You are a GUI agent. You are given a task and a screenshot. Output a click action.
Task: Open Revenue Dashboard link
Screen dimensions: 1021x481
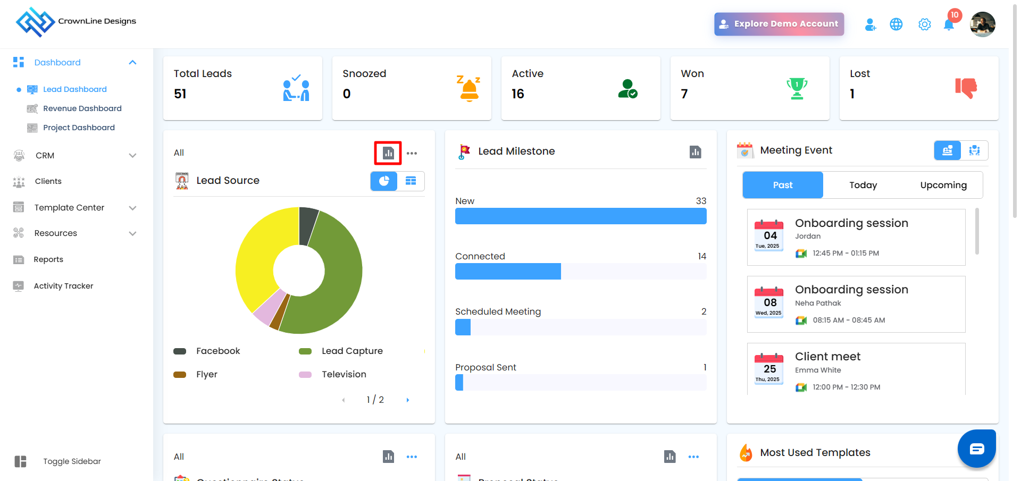coord(82,108)
